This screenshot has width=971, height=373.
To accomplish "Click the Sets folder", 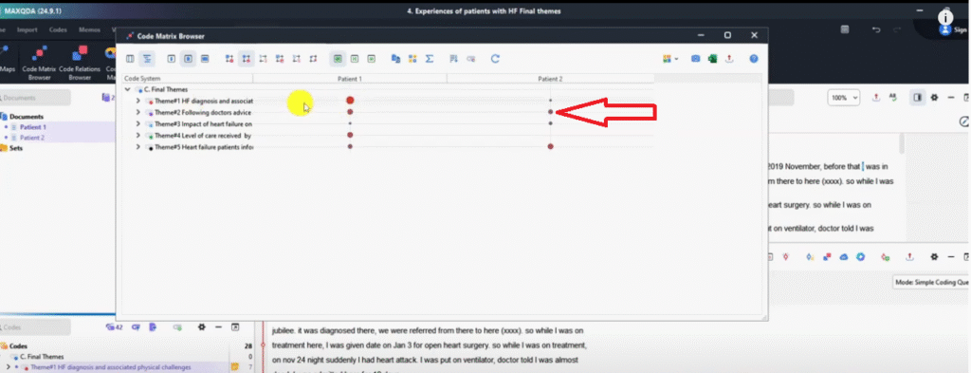I will tap(15, 148).
